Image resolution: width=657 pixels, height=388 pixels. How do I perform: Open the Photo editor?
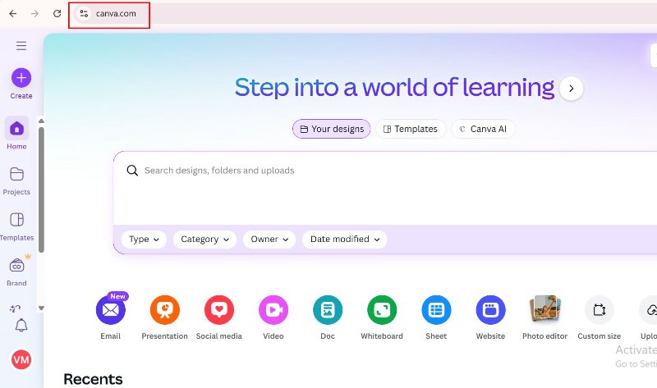coord(544,317)
